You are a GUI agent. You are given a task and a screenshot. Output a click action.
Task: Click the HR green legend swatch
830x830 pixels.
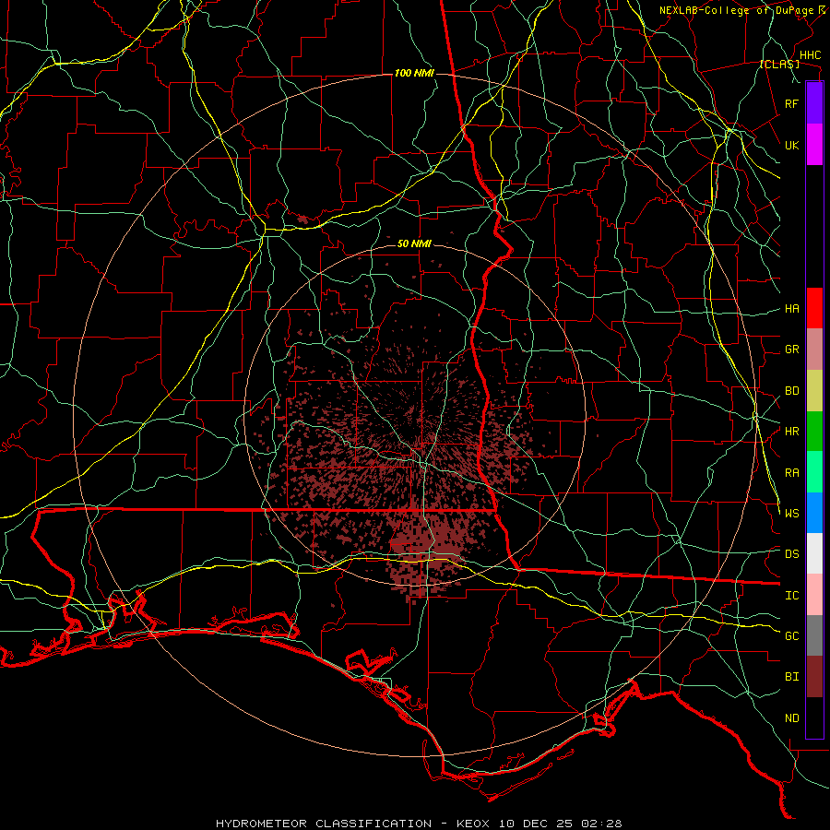pos(814,432)
